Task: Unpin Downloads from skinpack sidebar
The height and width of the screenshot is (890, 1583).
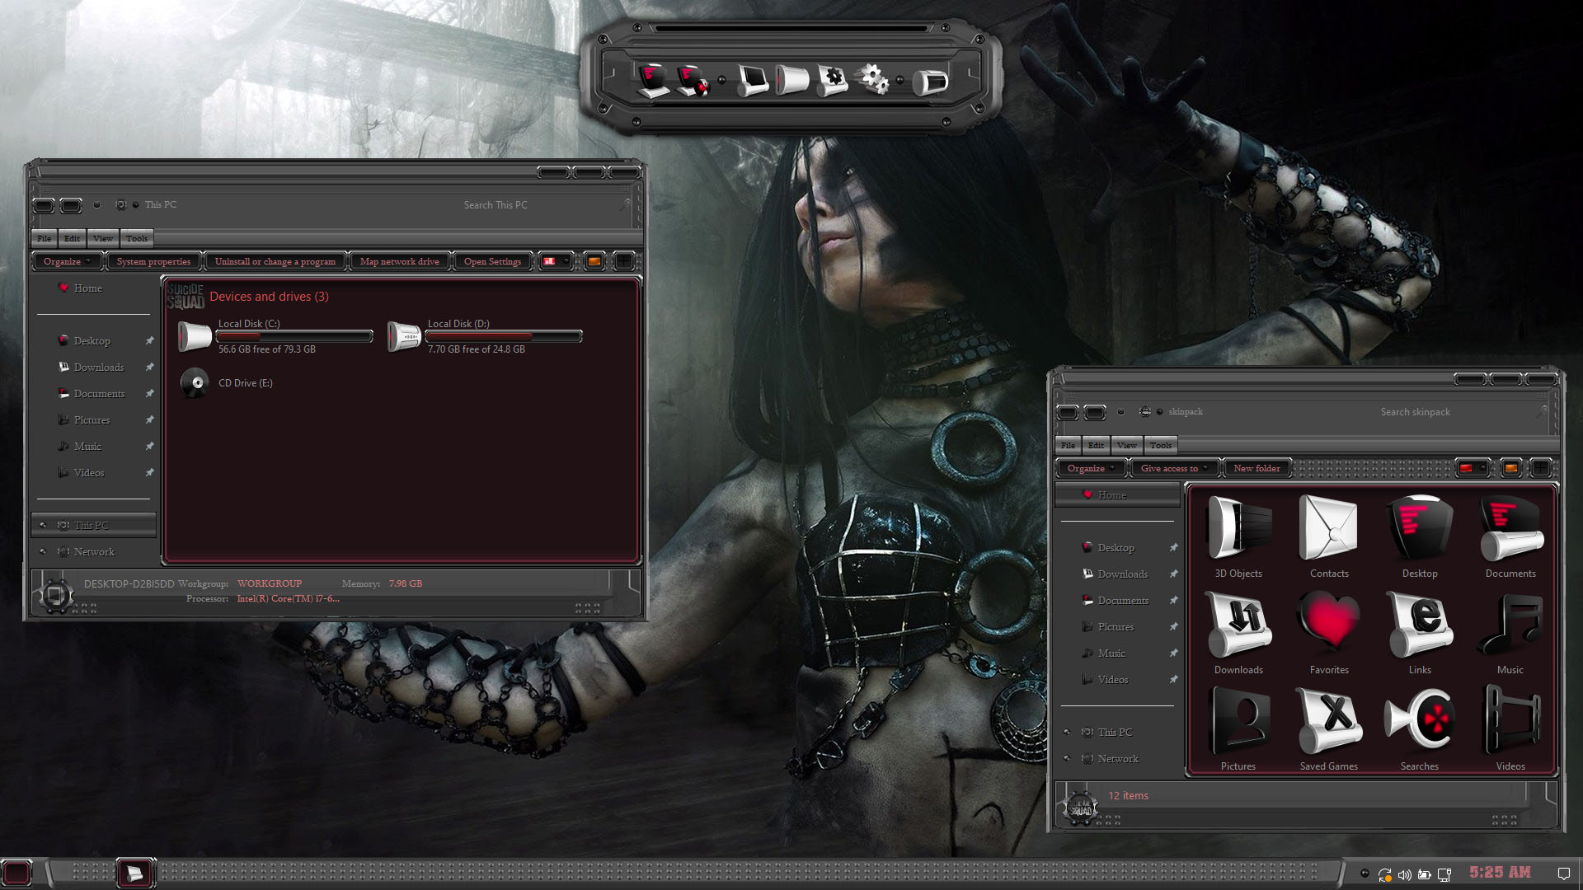Action: (x=1173, y=574)
